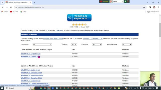Screen dimensions: 161x90
Task: Open the Windows Start menu
Action: coord(2,88)
